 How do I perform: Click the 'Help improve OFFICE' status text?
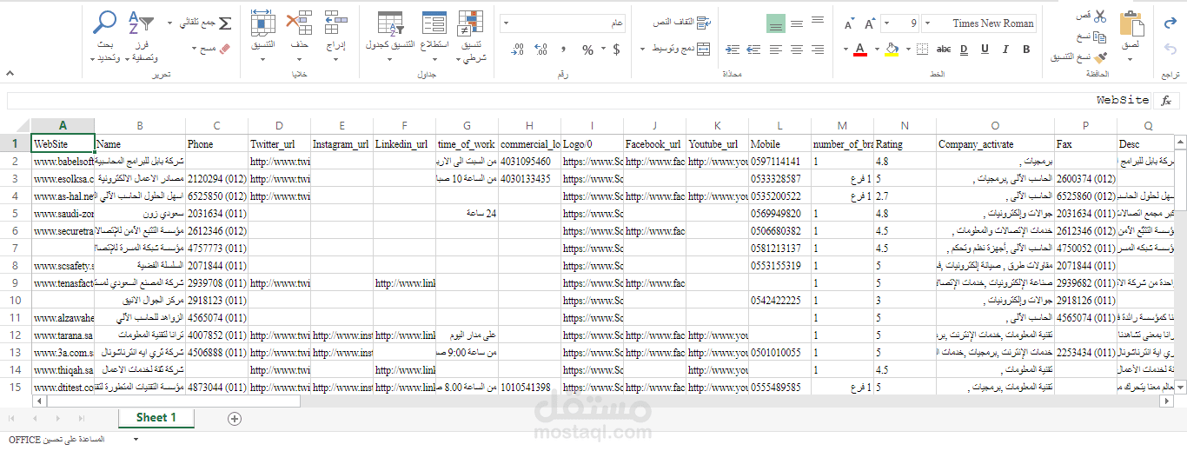(x=56, y=440)
